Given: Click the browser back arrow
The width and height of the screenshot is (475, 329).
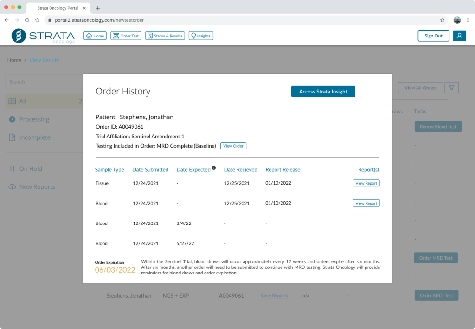Looking at the screenshot, I should pyautogui.click(x=6, y=20).
